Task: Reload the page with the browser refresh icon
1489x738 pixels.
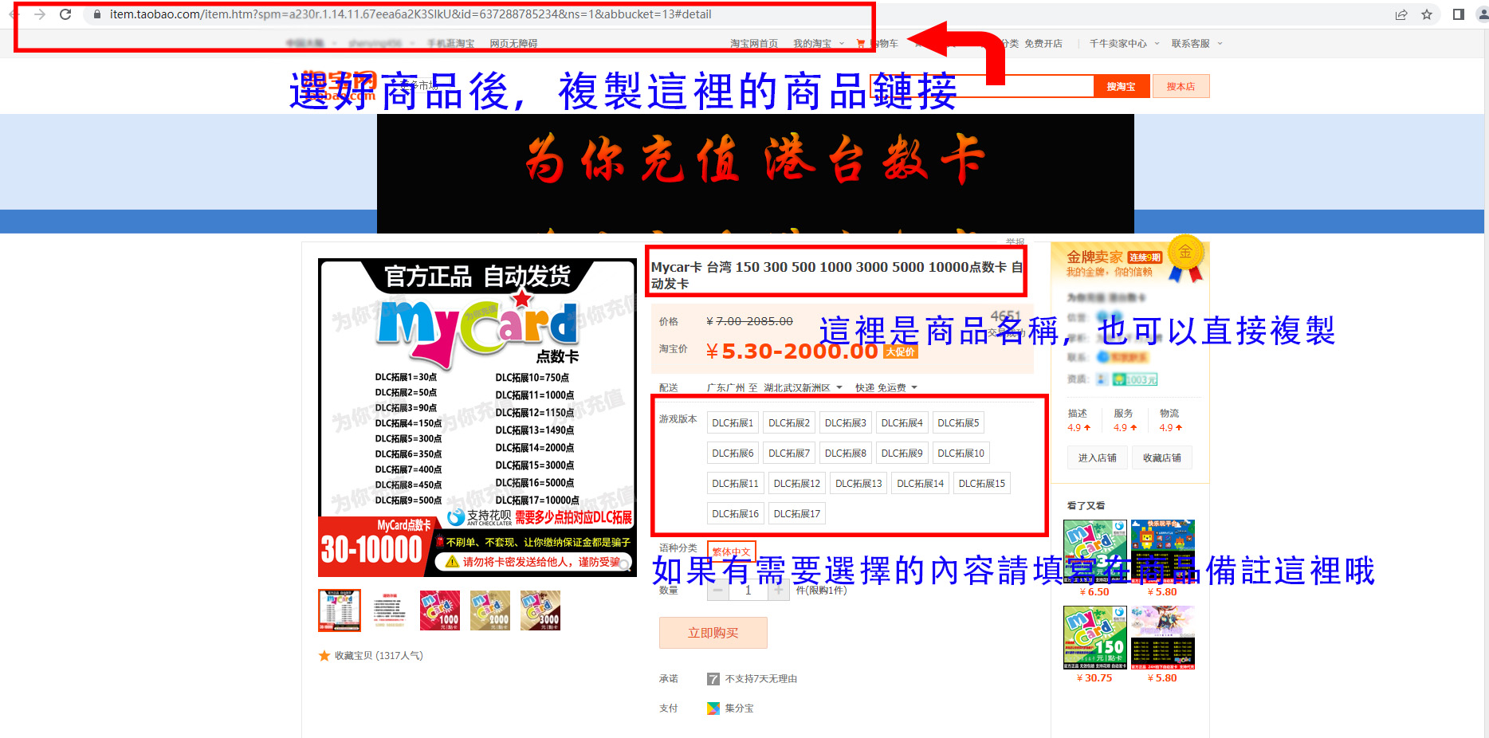Action: (x=65, y=14)
